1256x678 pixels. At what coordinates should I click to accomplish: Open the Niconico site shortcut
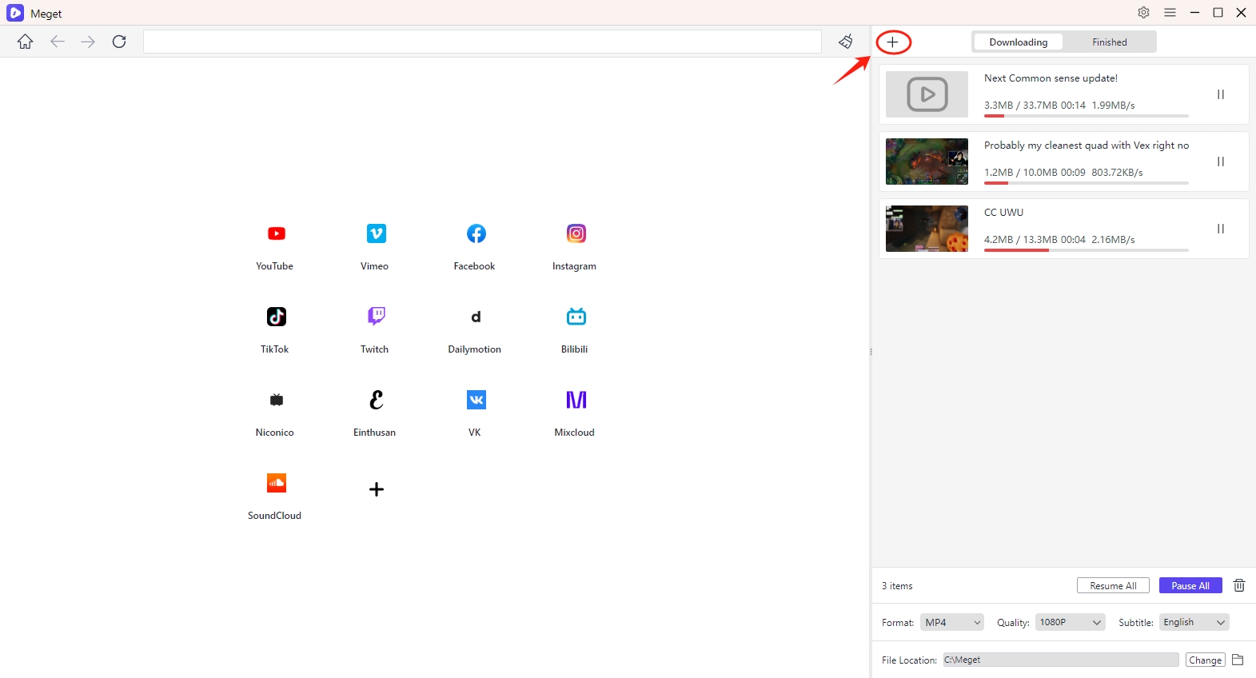pos(276,413)
